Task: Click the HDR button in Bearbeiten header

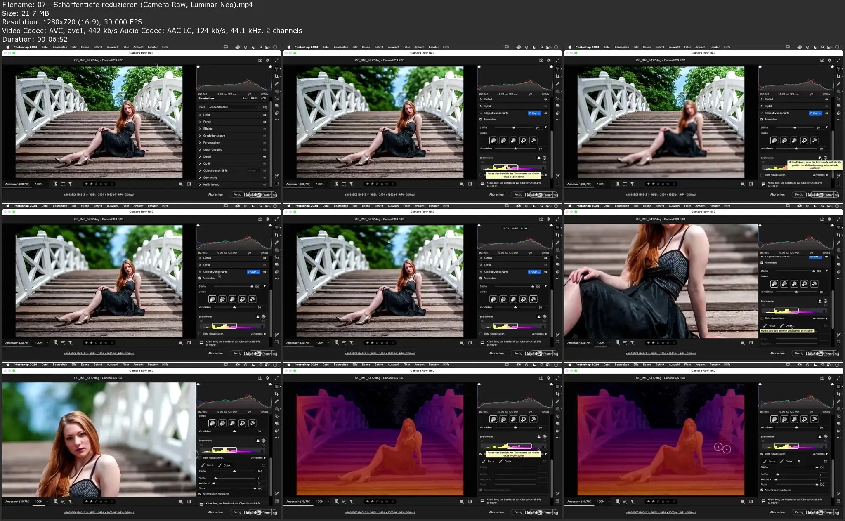Action: (x=263, y=99)
